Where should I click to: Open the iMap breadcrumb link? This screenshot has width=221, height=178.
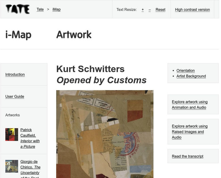(x=56, y=9)
